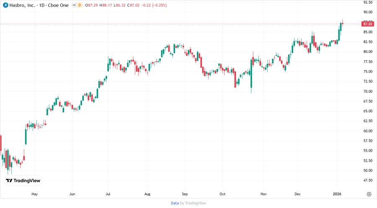Image resolution: width=377 pixels, height=208 pixels.
Task: Click the 47.50 price axis label
Action: pyautogui.click(x=368, y=180)
